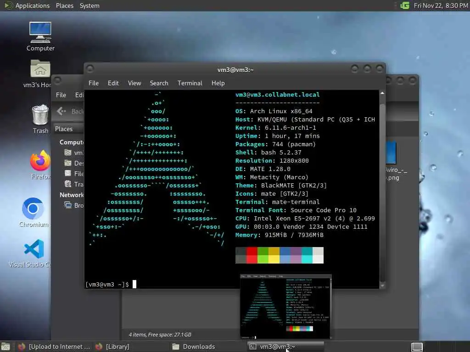Image resolution: width=470 pixels, height=352 pixels.
Task: Click the Kernel: 6.11.6-arch1-1 line
Action: pos(276,128)
